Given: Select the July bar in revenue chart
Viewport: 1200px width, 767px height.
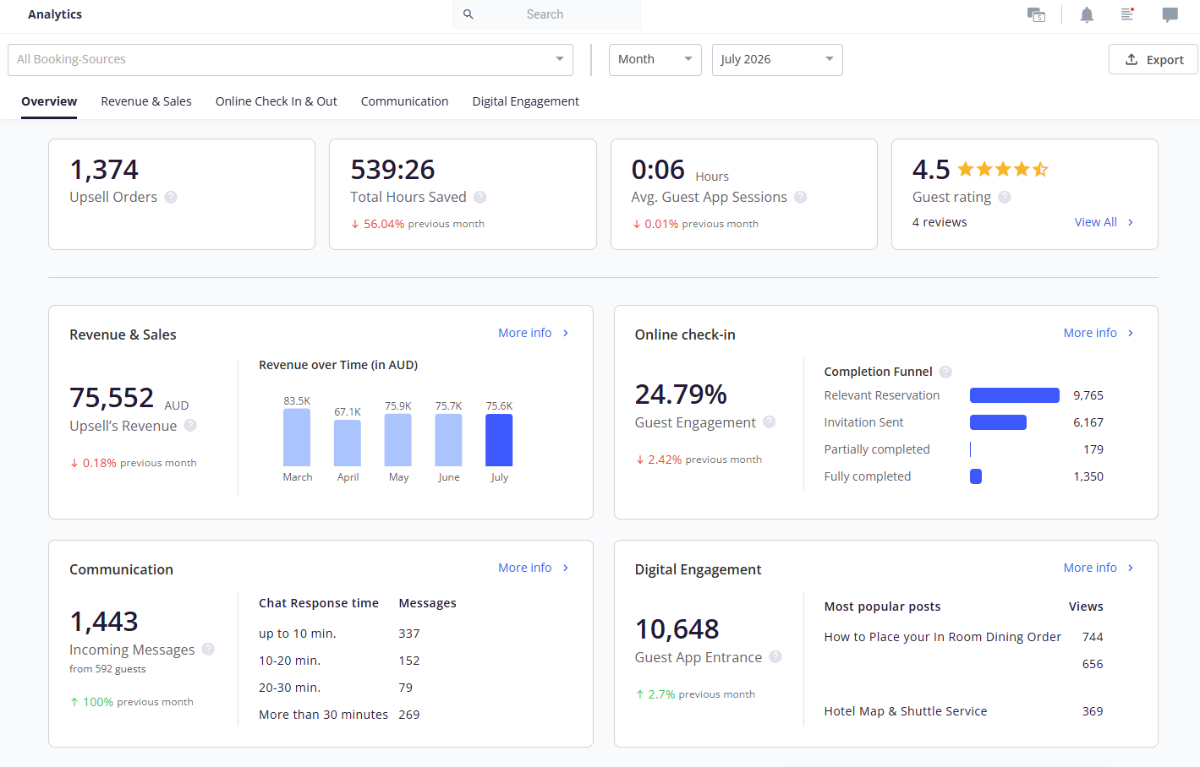Looking at the screenshot, I should click(x=499, y=440).
